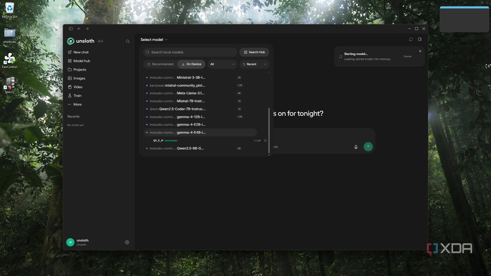Click the Recents heading in sidebar
491x276 pixels.
[x=73, y=117]
